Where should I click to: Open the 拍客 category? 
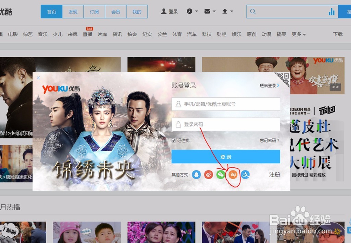pos(132,34)
